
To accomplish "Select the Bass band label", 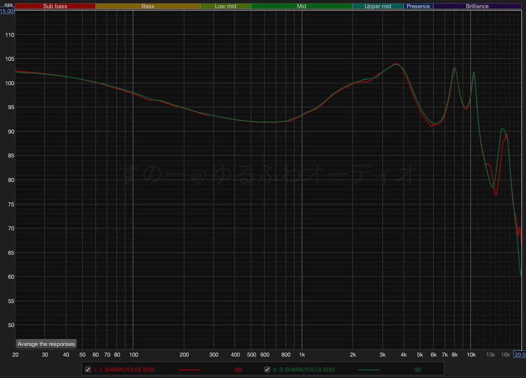I will [x=148, y=7].
